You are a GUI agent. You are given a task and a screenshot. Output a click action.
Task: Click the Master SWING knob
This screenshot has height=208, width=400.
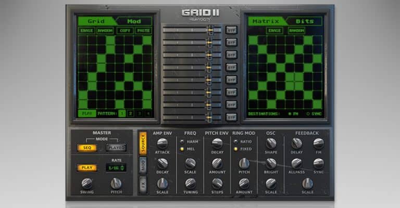click(x=87, y=184)
